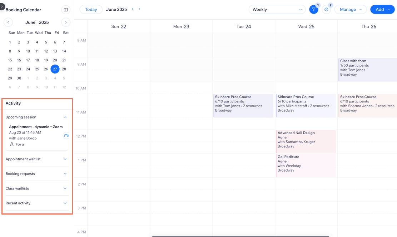Open the Weekly view dropdown
The width and height of the screenshot is (397, 237).
(x=277, y=10)
